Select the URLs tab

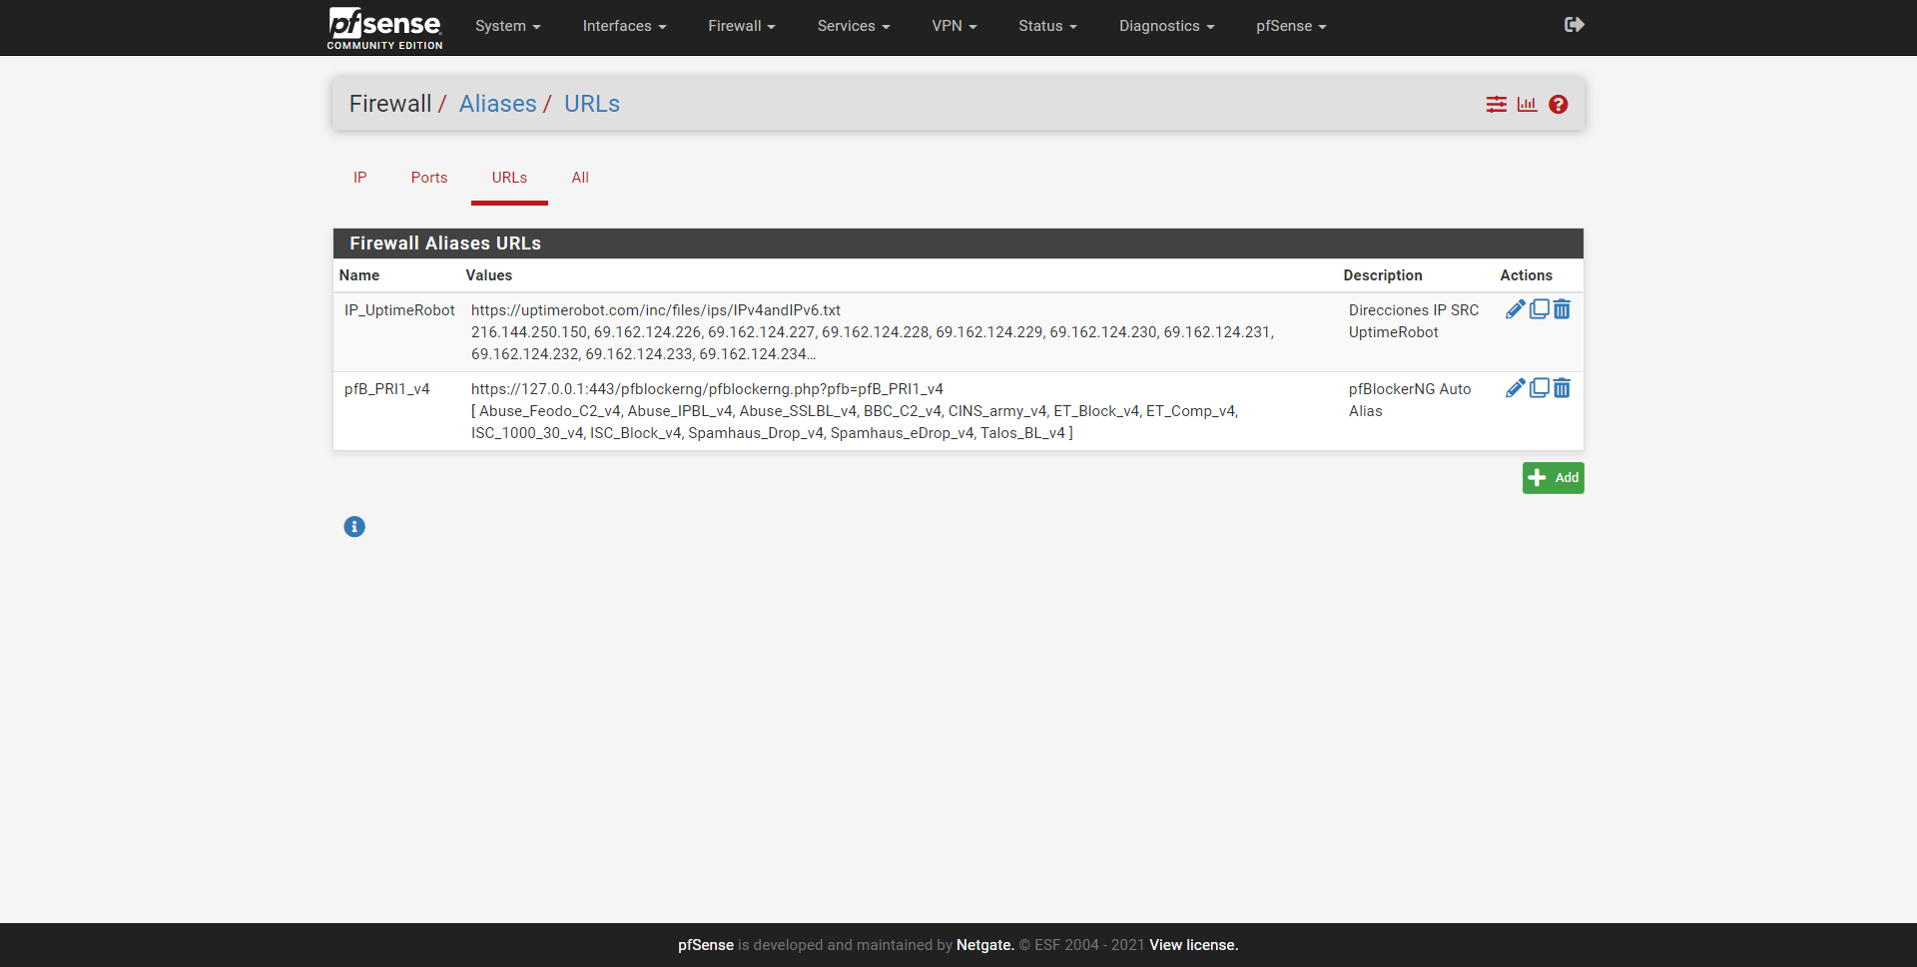[509, 178]
